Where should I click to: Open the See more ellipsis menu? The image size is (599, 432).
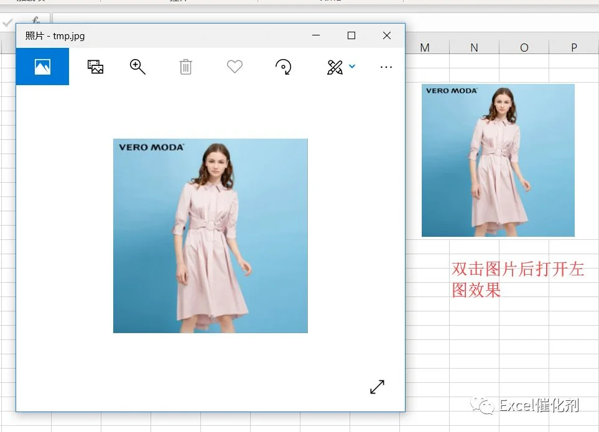click(386, 67)
